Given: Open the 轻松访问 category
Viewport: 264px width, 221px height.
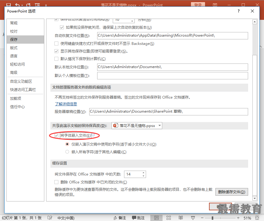Looking at the screenshot, I should point(25,64).
